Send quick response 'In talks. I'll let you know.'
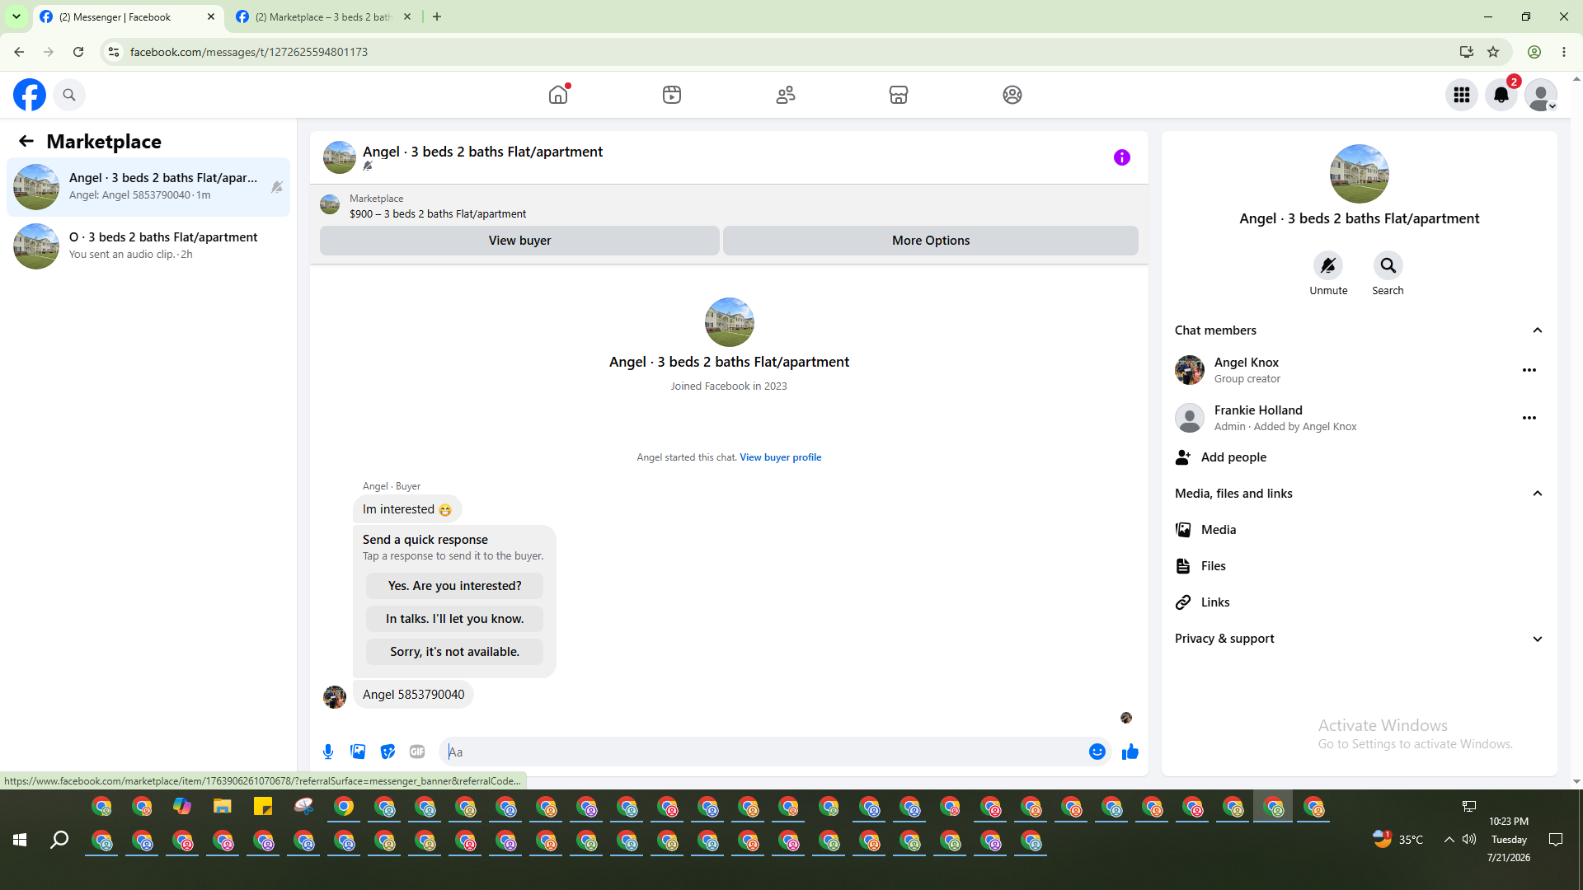 pos(454,619)
